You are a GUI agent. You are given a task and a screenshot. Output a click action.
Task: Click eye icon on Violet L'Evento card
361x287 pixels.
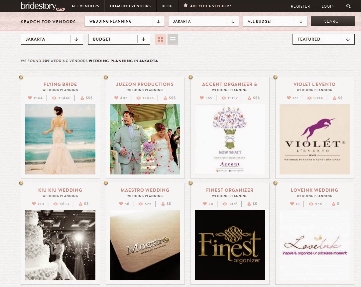(x=310, y=98)
